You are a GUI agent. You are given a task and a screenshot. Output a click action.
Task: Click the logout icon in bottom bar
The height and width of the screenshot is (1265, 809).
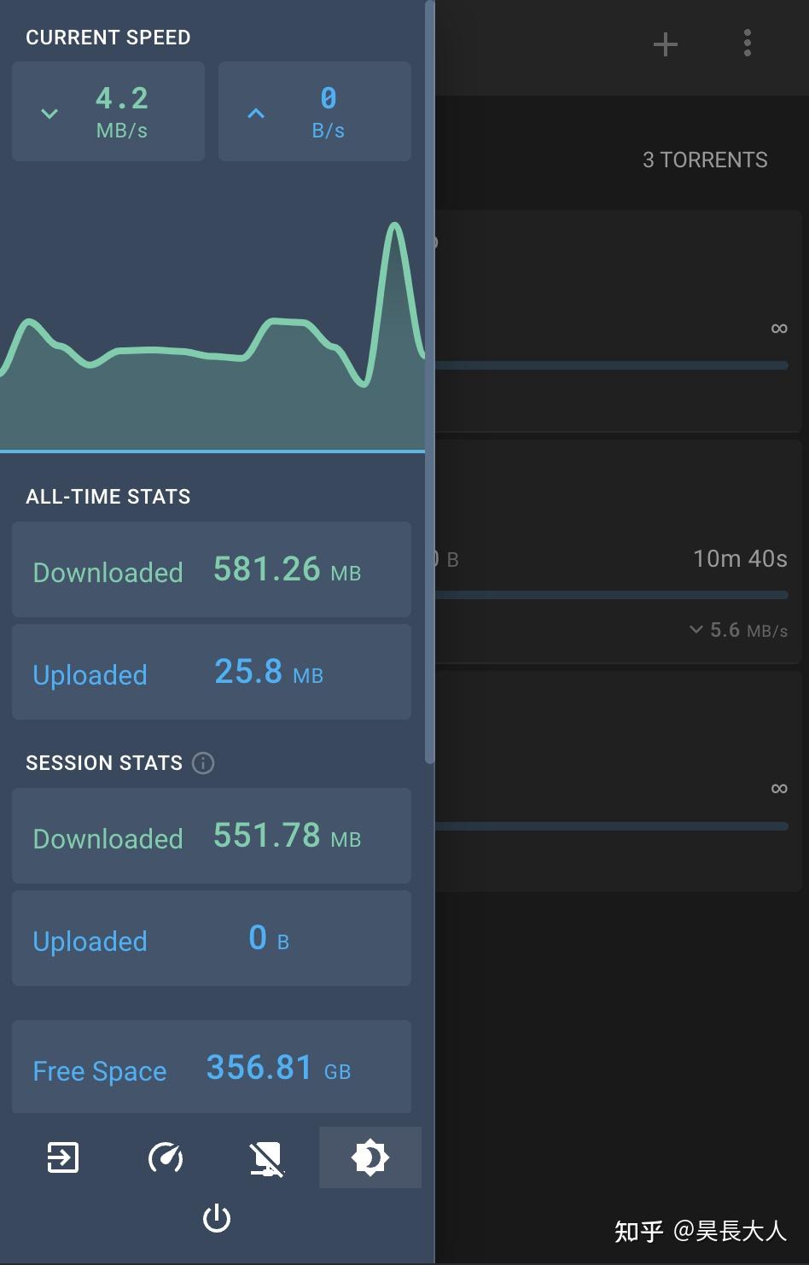[63, 1157]
